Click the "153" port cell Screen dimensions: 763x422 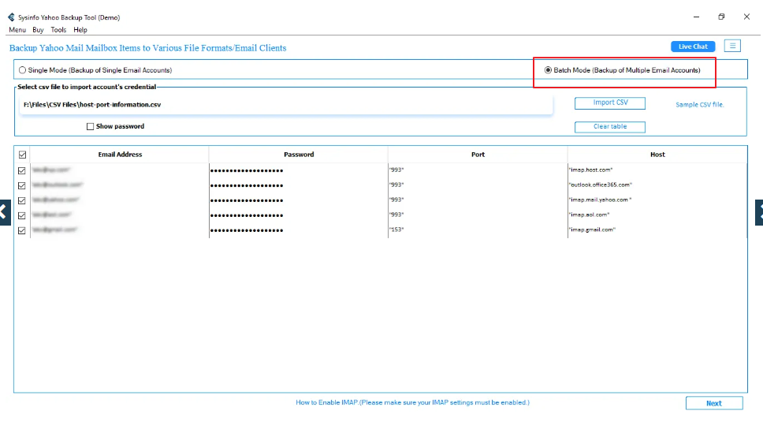[x=478, y=230]
